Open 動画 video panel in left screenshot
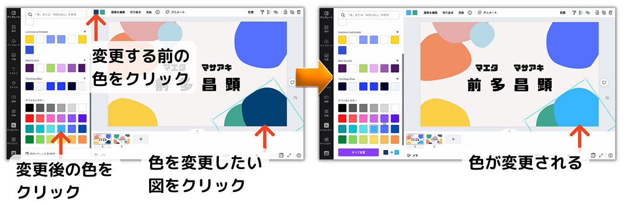 12,99
